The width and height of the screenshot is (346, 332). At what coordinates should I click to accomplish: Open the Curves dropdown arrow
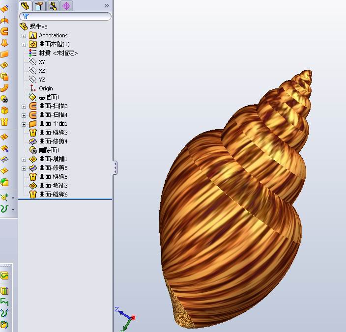click(13, 209)
